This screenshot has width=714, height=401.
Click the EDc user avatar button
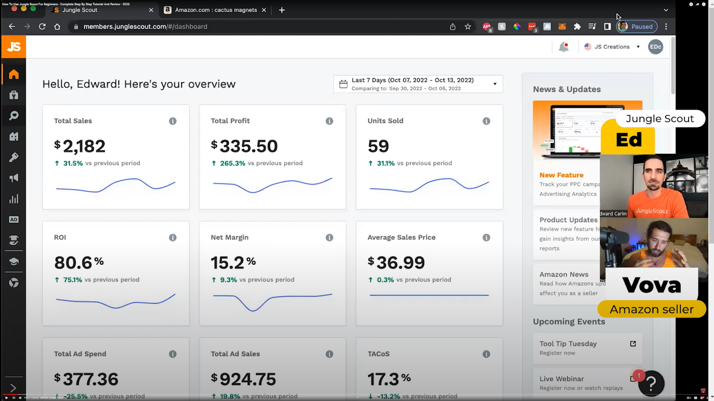(656, 47)
